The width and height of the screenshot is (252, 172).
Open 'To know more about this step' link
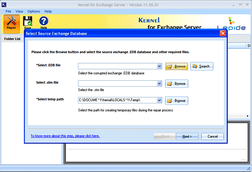coord(65,136)
